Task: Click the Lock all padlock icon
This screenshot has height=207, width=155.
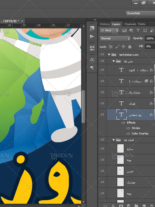Action: click(130, 47)
